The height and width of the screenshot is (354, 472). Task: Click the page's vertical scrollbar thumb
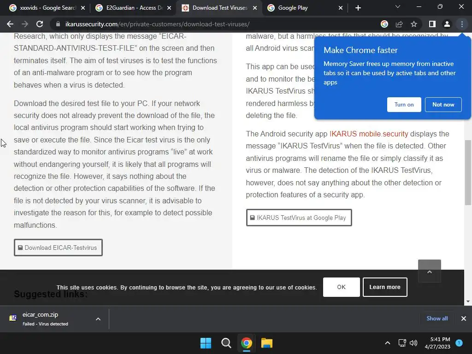point(468,172)
